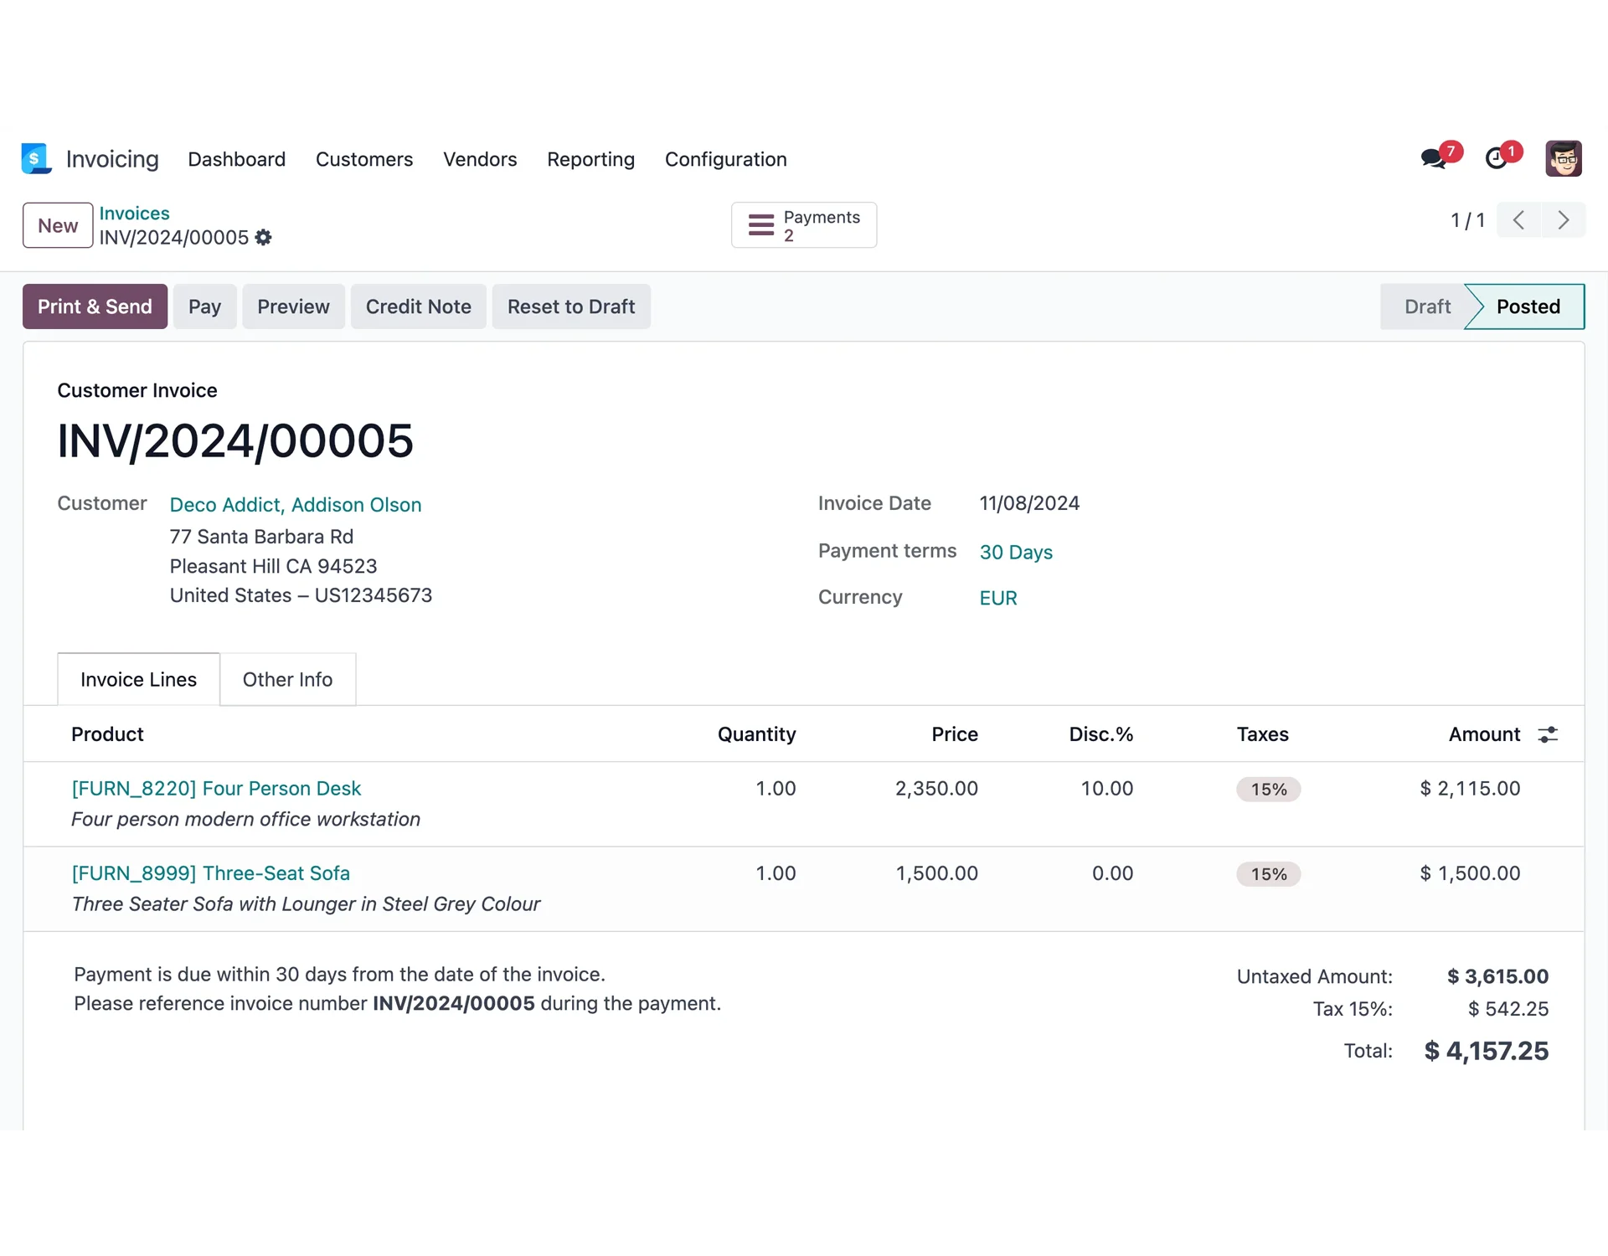Click the user avatar icon
The width and height of the screenshot is (1608, 1256).
click(x=1563, y=158)
